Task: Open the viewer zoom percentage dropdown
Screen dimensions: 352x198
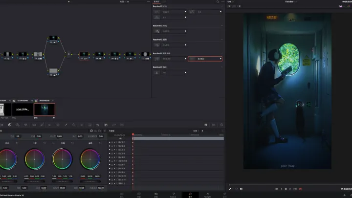Action: 230,1
